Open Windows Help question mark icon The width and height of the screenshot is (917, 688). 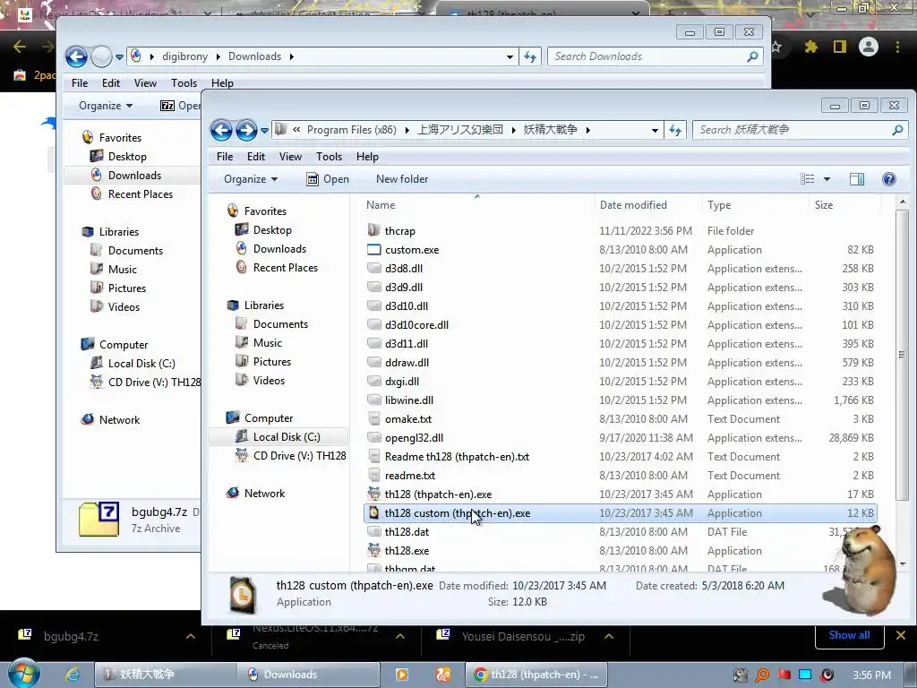[889, 179]
